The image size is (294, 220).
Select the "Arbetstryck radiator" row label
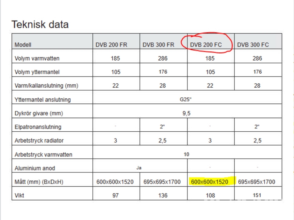coord(39,140)
